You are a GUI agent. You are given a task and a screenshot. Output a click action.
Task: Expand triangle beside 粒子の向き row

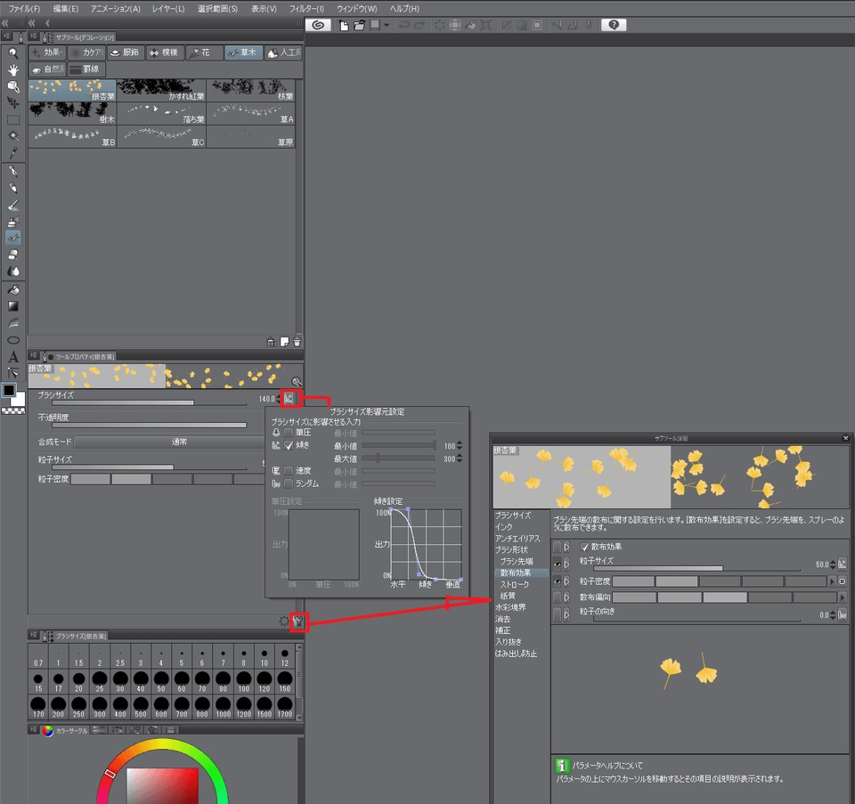566,614
